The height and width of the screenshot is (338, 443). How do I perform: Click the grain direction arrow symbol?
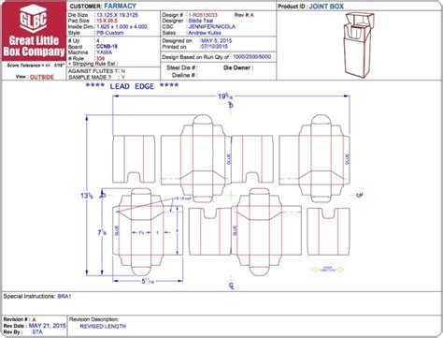click(x=327, y=269)
